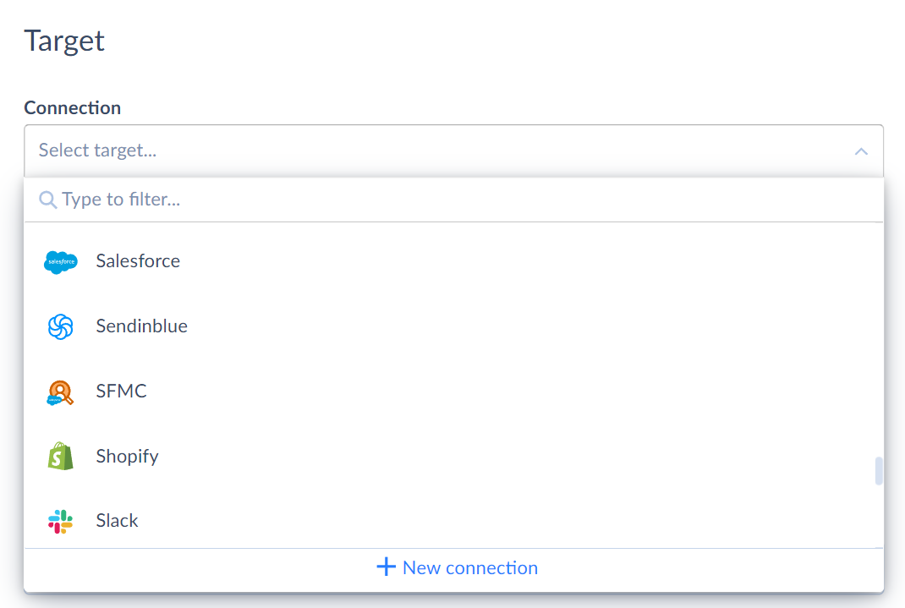
Task: Click the New connection link
Action: [x=457, y=567]
